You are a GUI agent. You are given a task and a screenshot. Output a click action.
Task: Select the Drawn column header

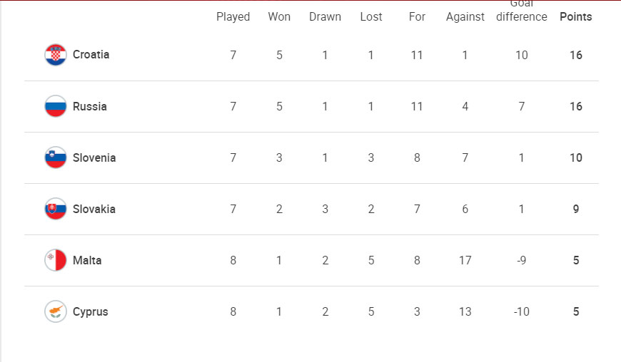(325, 16)
